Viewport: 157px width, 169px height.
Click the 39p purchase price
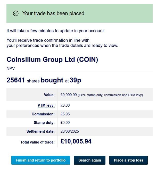[75, 80]
